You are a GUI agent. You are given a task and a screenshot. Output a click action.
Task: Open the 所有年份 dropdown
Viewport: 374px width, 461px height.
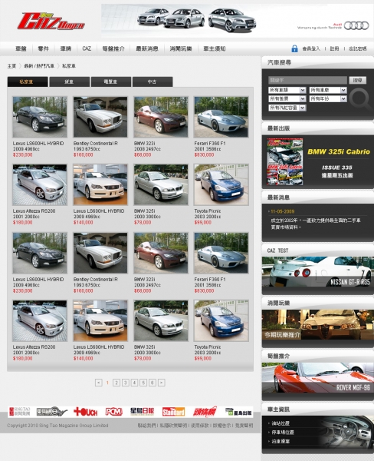[x=328, y=99]
